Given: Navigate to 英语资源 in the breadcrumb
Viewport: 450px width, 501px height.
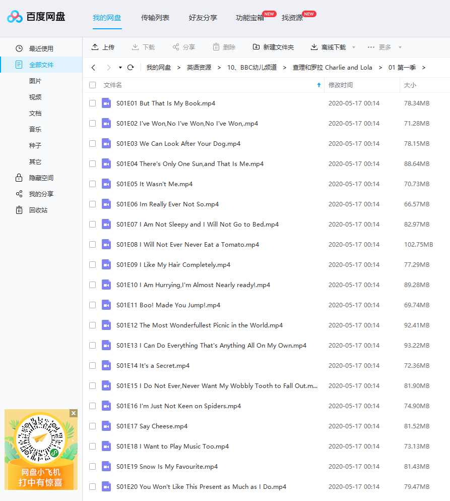Looking at the screenshot, I should (x=199, y=68).
